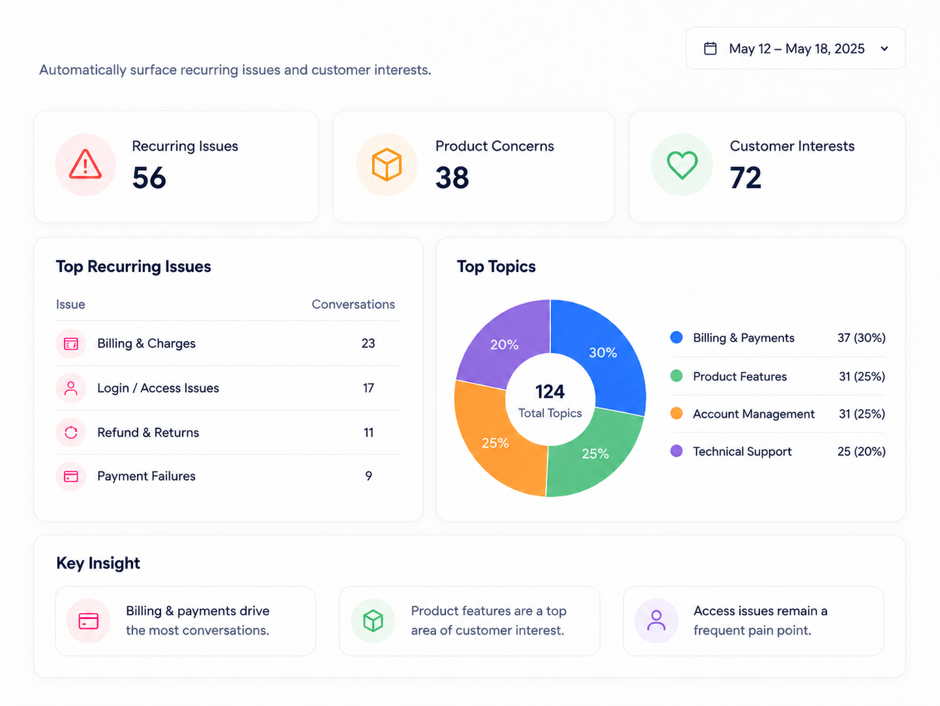Open the billing & payments insight card text

[197, 621]
